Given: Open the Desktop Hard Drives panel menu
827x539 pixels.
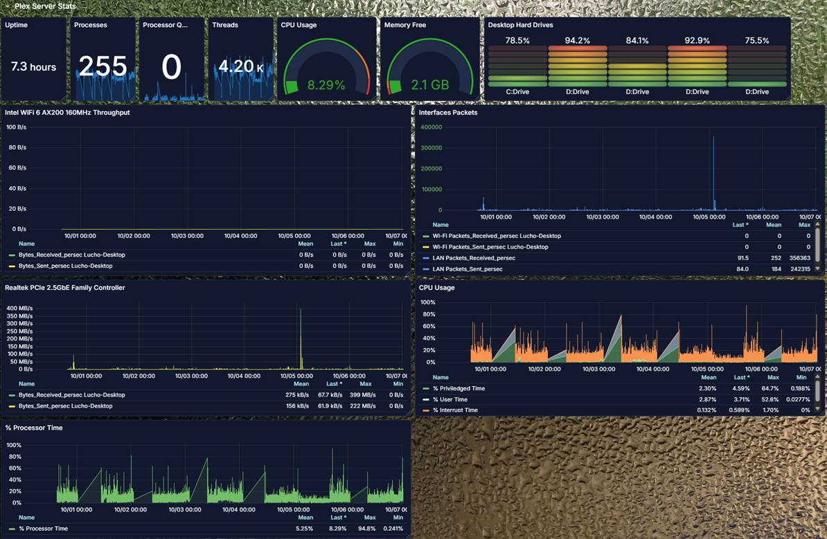Looking at the screenshot, I should (519, 25).
